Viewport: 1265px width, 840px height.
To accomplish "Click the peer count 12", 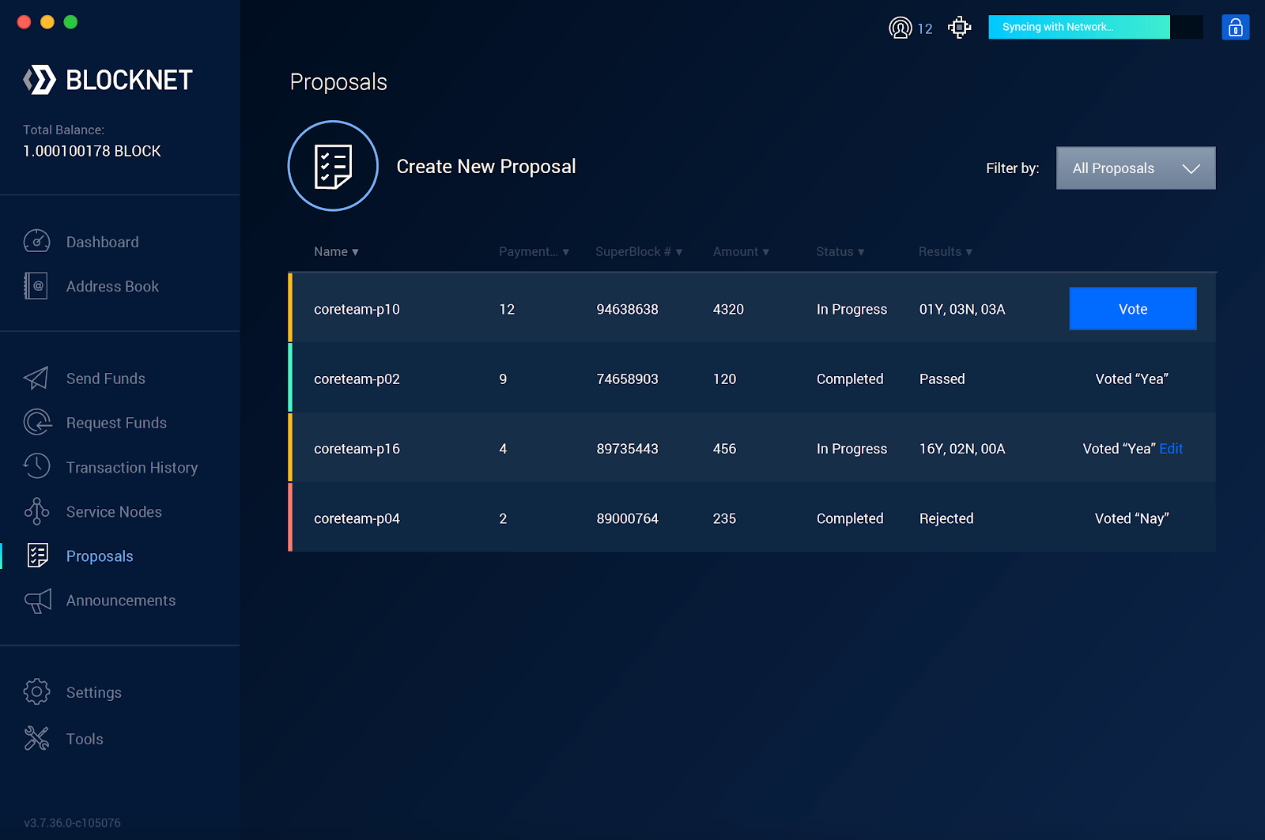I will click(925, 28).
